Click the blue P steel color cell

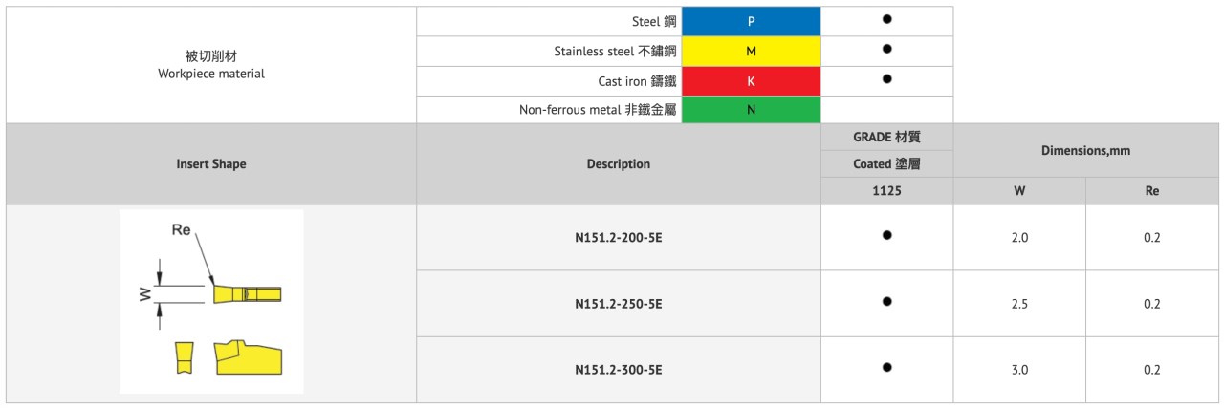751,21
